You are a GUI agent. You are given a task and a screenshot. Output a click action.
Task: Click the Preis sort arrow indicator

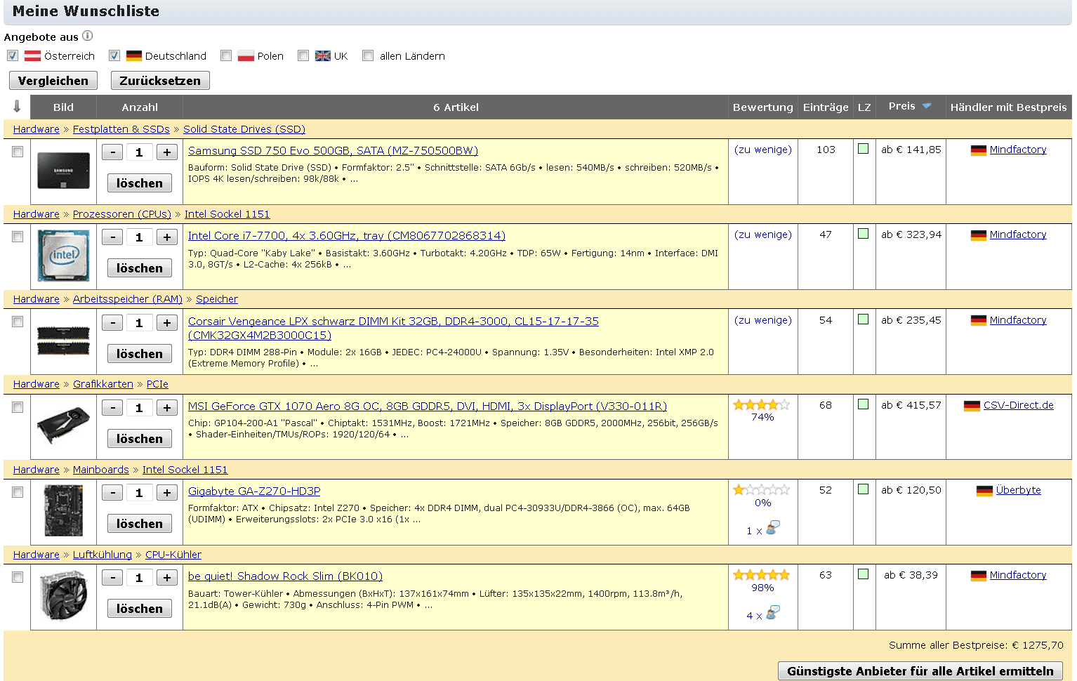click(927, 106)
